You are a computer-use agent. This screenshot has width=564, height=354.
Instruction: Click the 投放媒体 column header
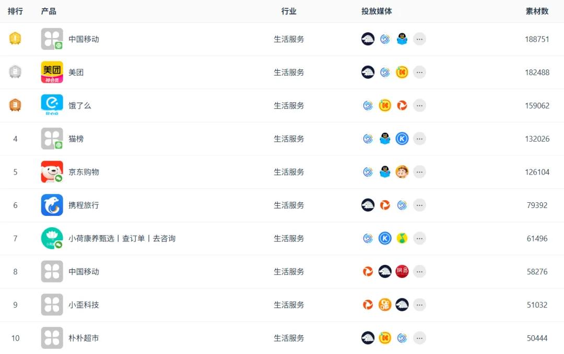[x=377, y=11]
